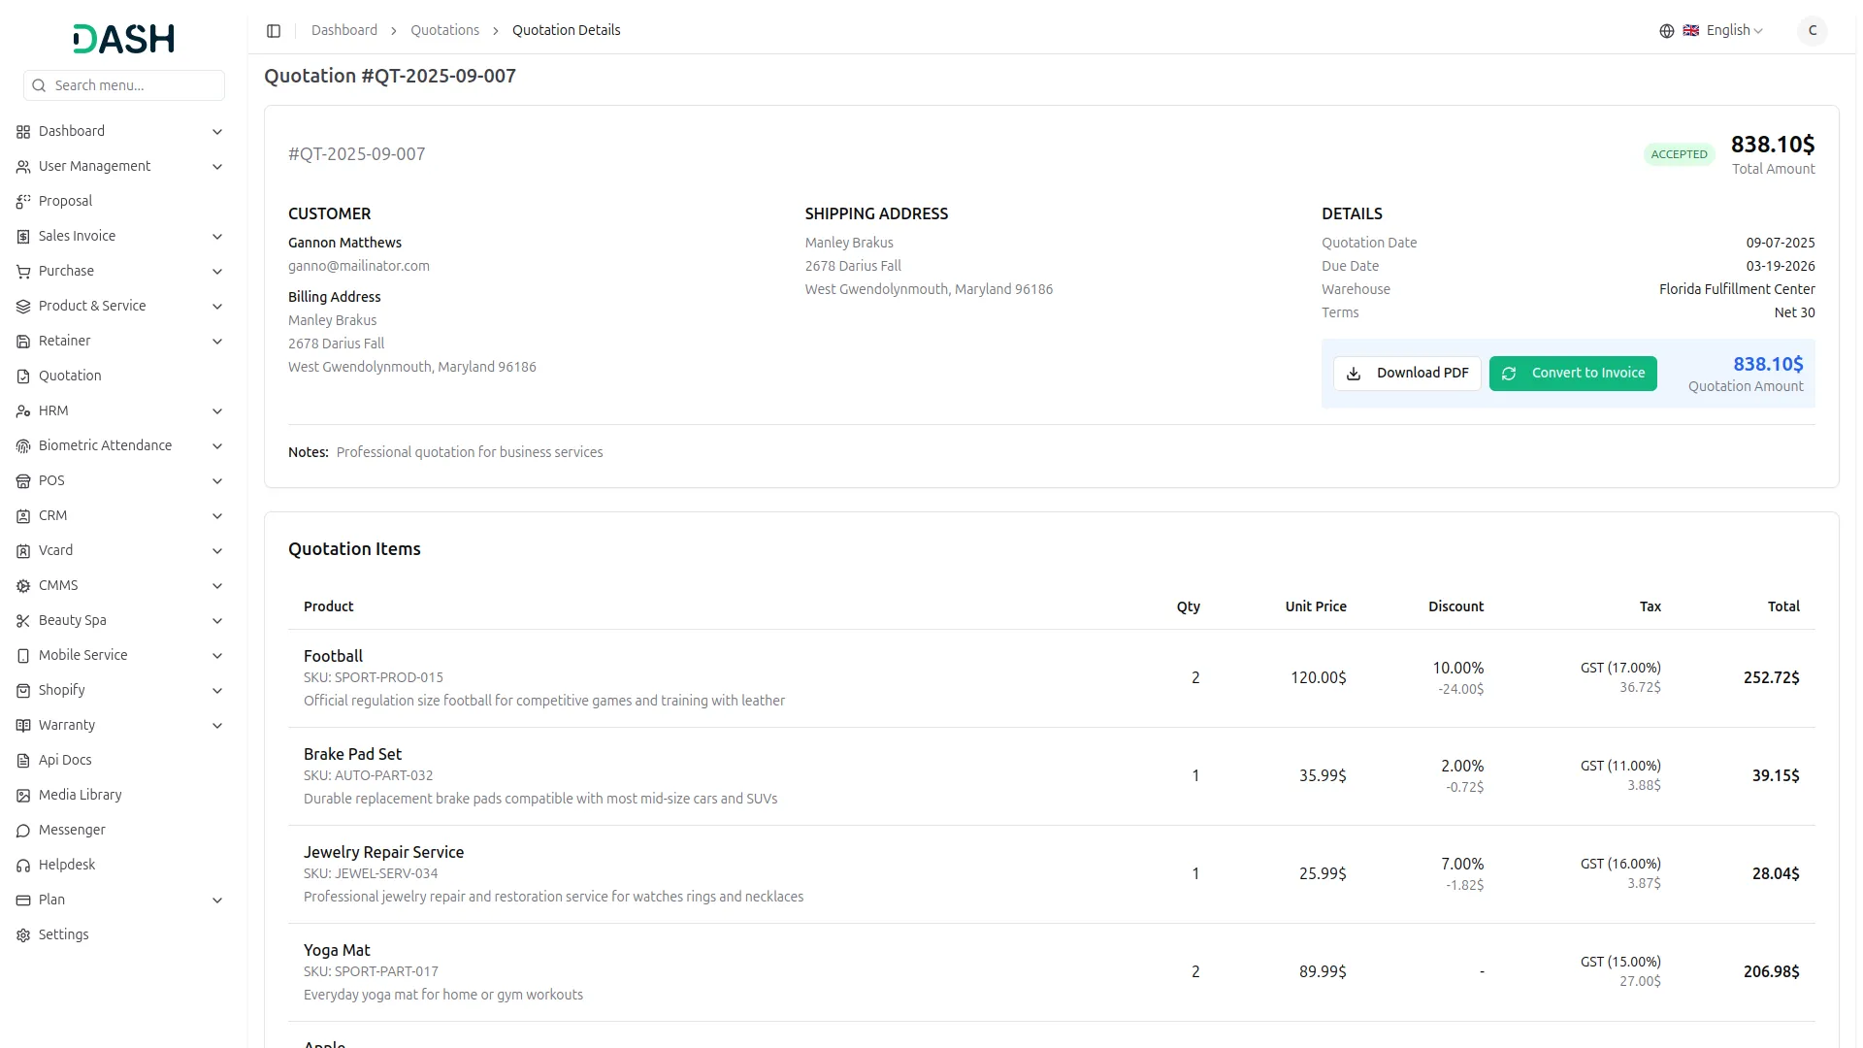The image size is (1863, 1048).
Task: Expand the Sales Invoice menu chevron
Action: (x=217, y=237)
